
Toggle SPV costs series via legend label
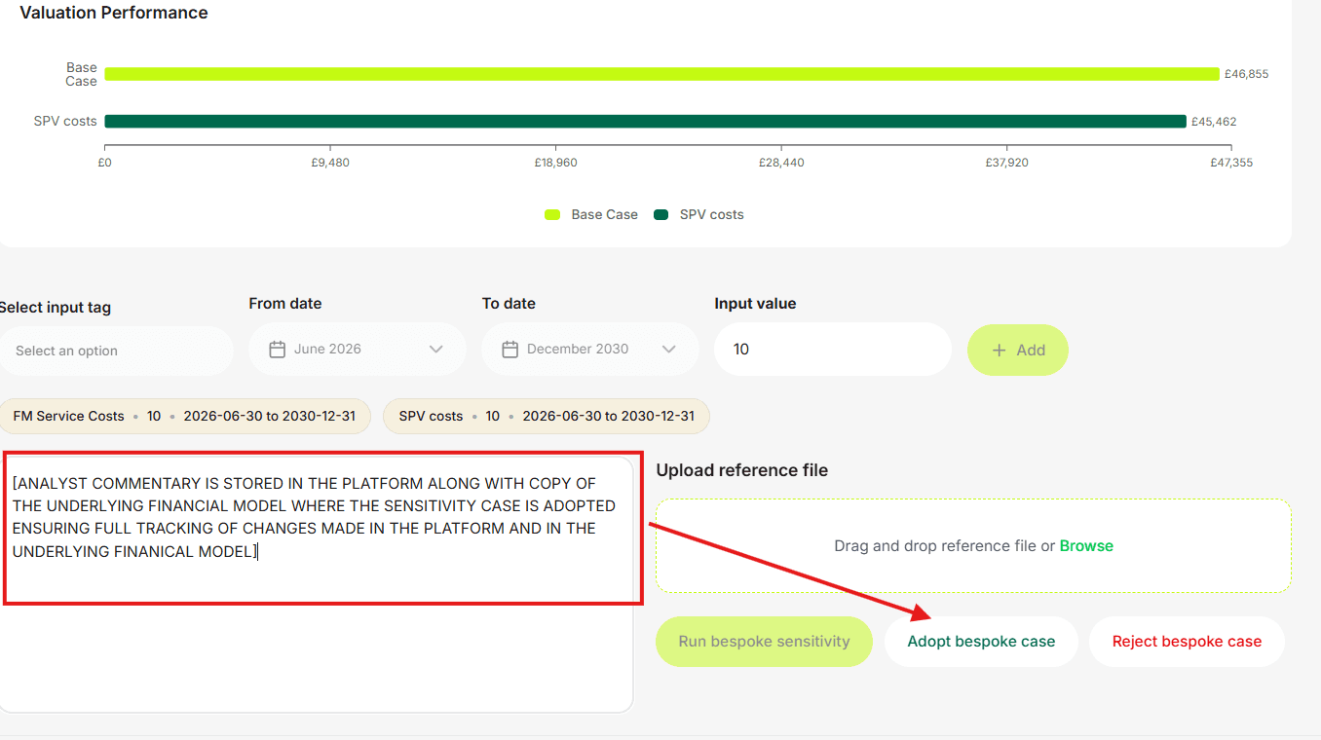click(x=711, y=215)
